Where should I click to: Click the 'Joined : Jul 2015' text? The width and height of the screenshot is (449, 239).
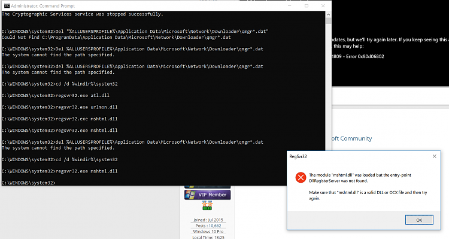pos(208,220)
